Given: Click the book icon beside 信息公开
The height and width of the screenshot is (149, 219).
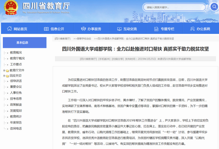Looking at the screenshot, I should point(46,29).
